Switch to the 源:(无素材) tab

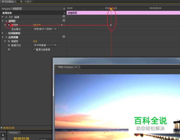coord(27,2)
